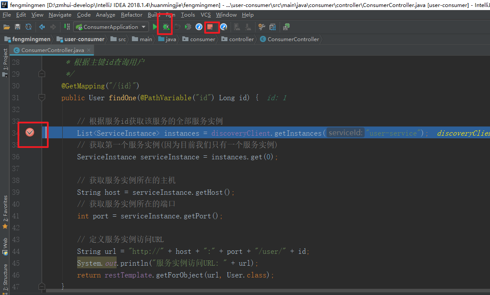The height and width of the screenshot is (295, 490).
Task: Select java folder in breadcrumb bar
Action: pyautogui.click(x=167, y=39)
